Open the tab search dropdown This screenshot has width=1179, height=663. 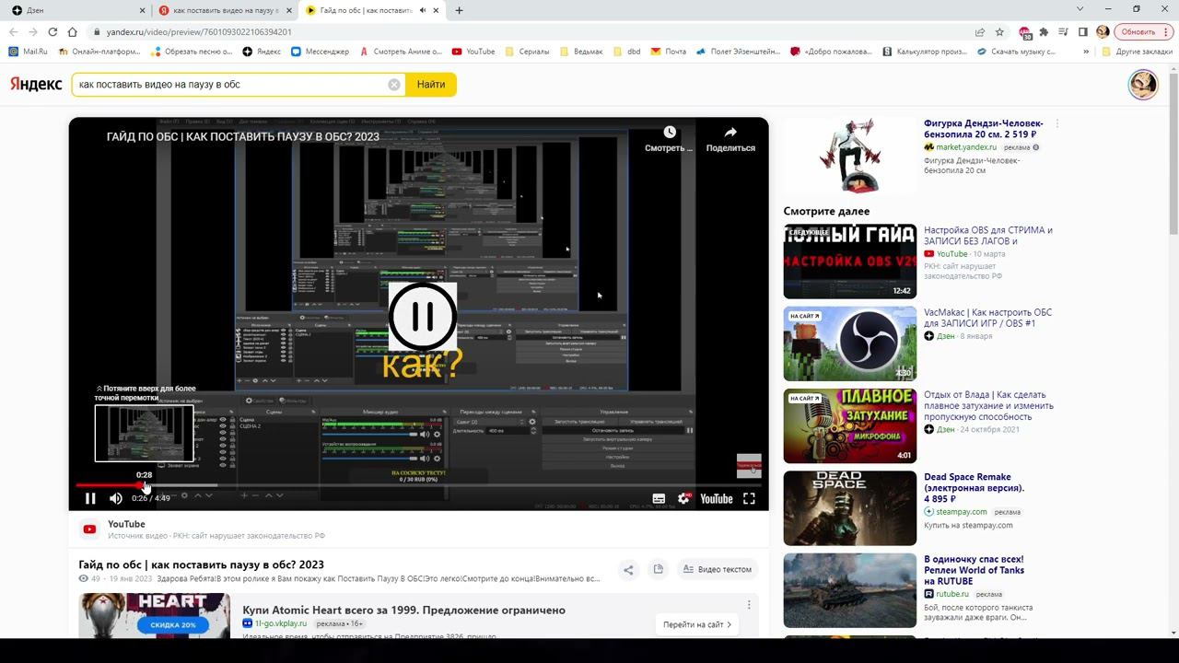pos(1080,9)
